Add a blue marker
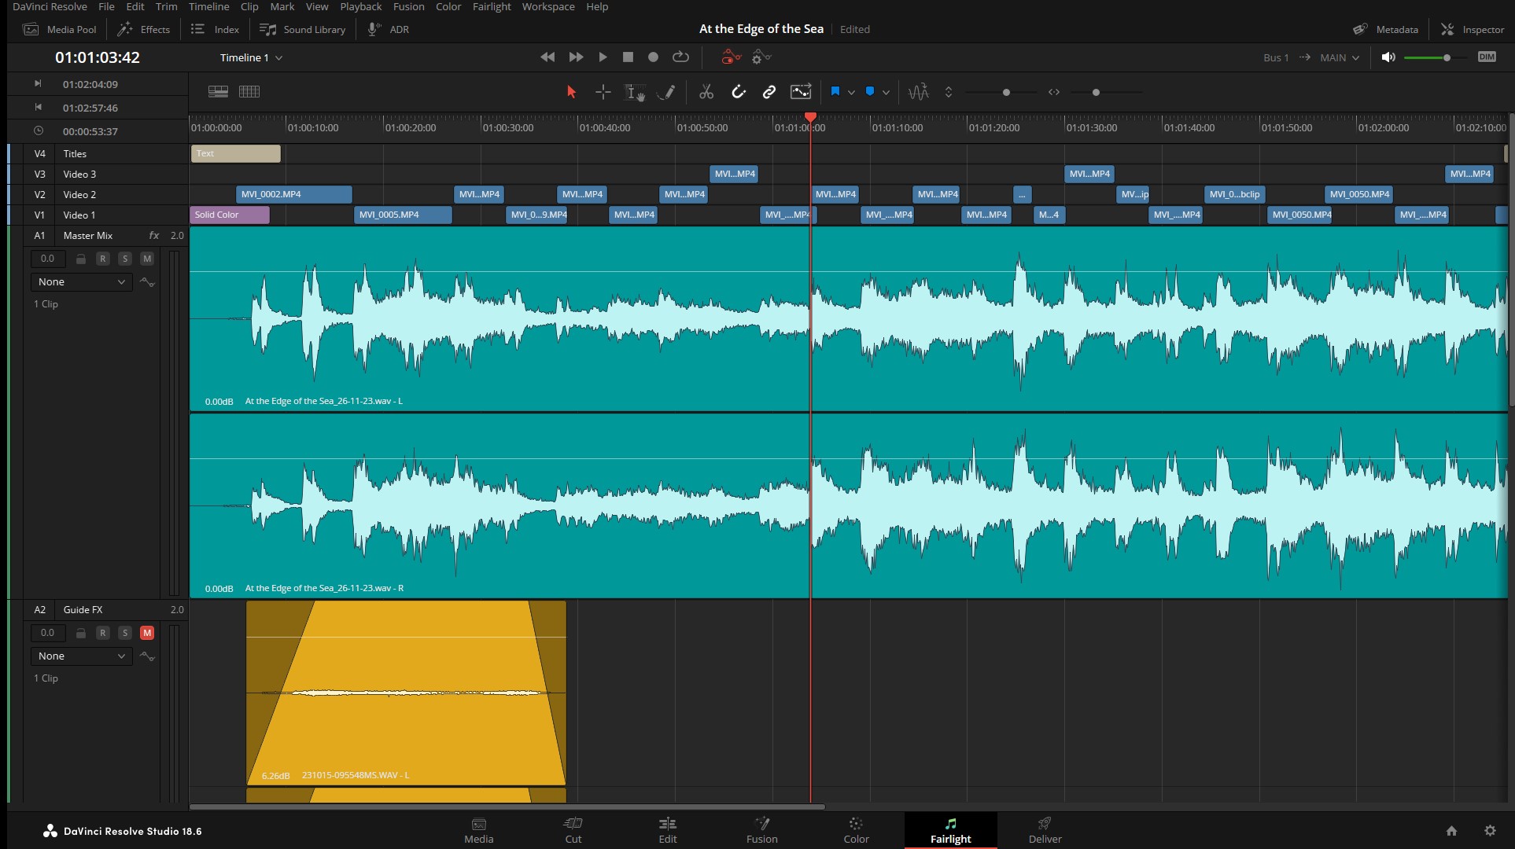 pyautogui.click(x=870, y=92)
